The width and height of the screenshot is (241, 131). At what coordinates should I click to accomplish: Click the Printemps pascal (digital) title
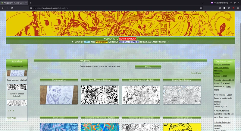[141, 118]
